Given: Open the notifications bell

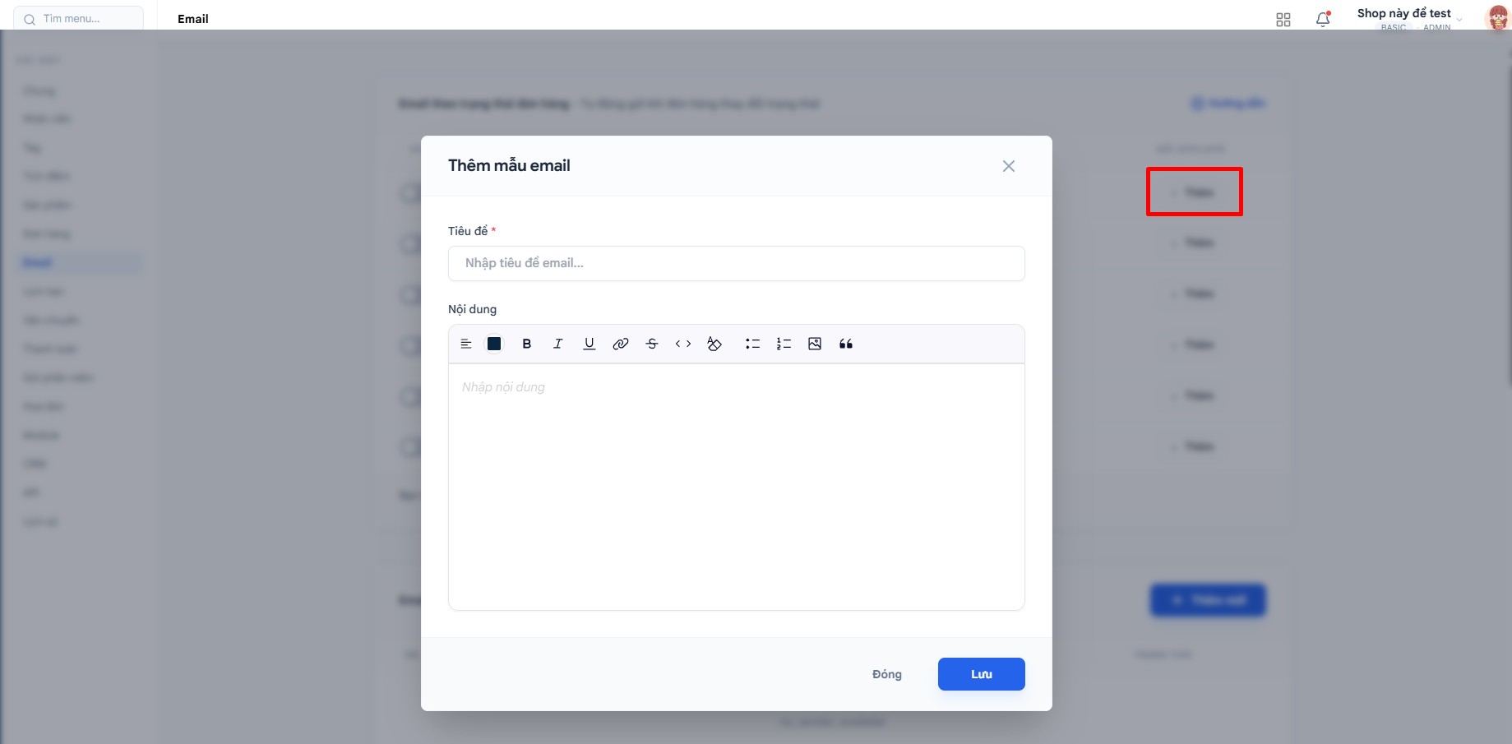Looking at the screenshot, I should click(x=1323, y=19).
